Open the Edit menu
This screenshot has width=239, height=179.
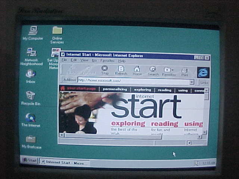[74, 60]
